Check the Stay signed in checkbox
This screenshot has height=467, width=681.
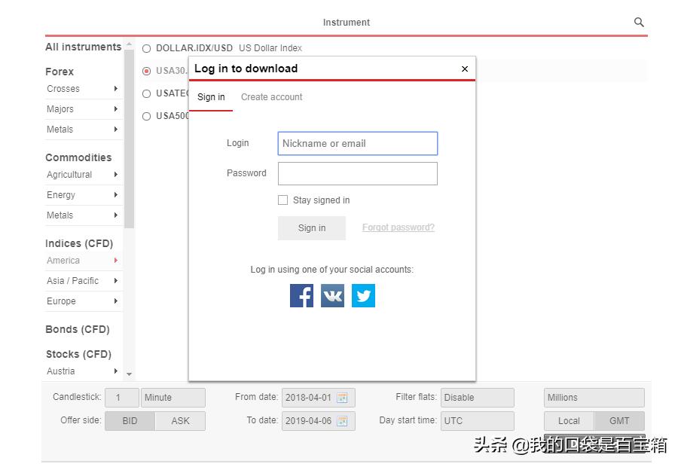click(x=283, y=200)
